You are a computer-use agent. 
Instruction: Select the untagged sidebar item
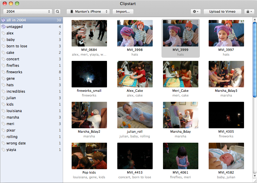(14, 27)
